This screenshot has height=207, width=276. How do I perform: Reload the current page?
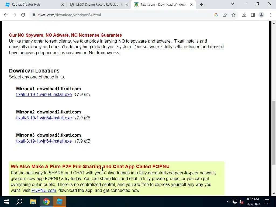coord(23,15)
